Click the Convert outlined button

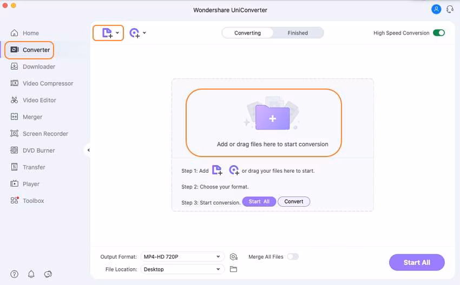coord(294,202)
